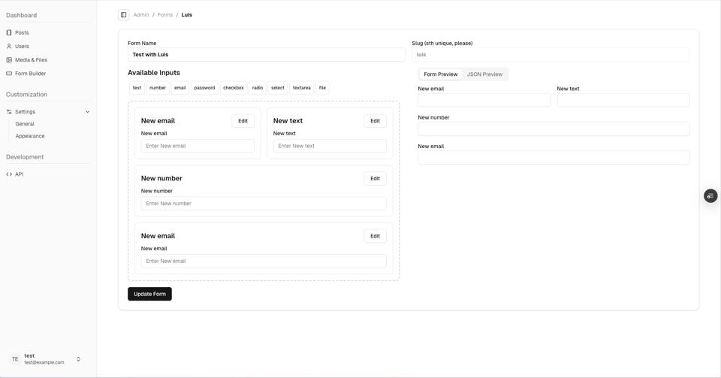Viewport: 721px width, 378px height.
Task: Click the Form Builder icon
Action: pyautogui.click(x=9, y=74)
